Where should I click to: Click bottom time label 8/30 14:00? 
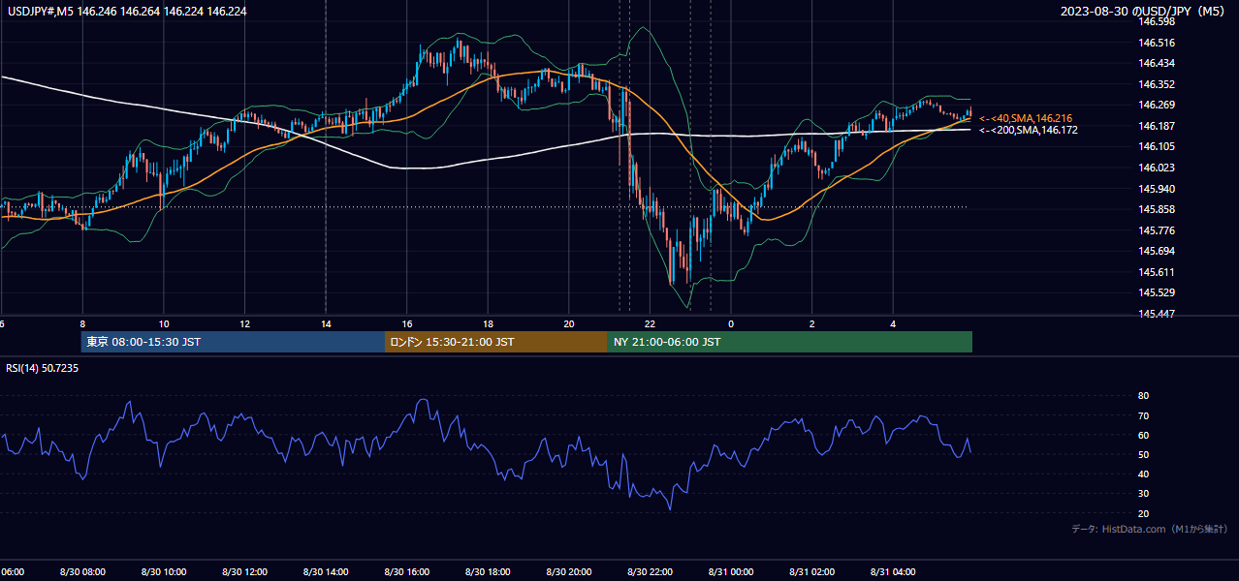[x=326, y=572]
